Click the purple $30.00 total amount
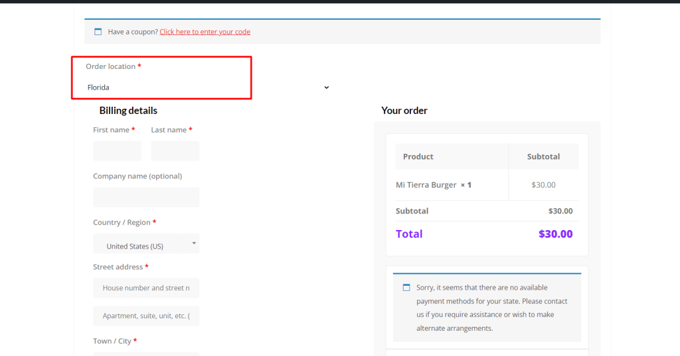This screenshot has height=356, width=680. pyautogui.click(x=556, y=234)
